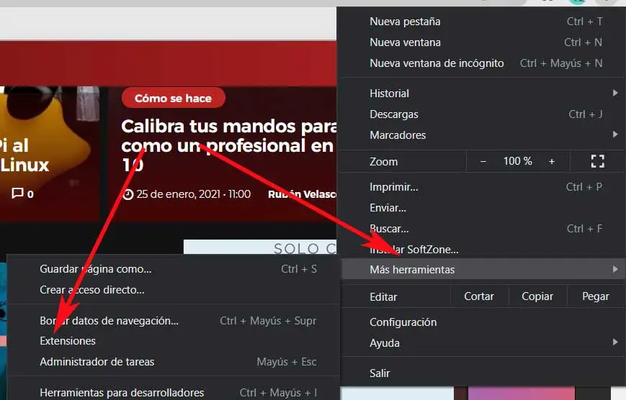The width and height of the screenshot is (626, 400).
Task: Select Instalar SoftZone... entry
Action: 481,250
